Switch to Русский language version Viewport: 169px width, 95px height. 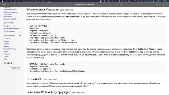(x=7, y=54)
